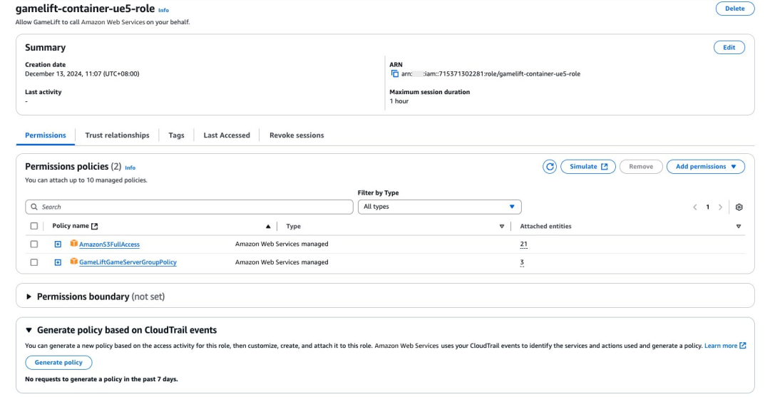Switch to the Permissions tab
This screenshot has height=397, width=770.
coord(46,135)
